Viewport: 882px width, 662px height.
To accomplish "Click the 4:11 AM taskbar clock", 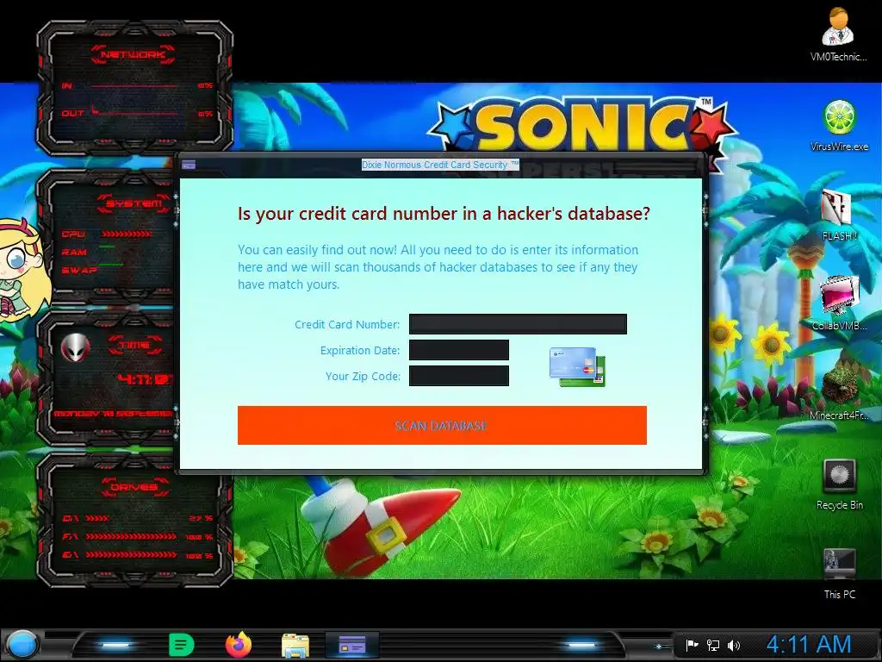I will [809, 645].
